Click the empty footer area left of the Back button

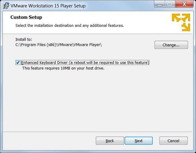(49, 141)
